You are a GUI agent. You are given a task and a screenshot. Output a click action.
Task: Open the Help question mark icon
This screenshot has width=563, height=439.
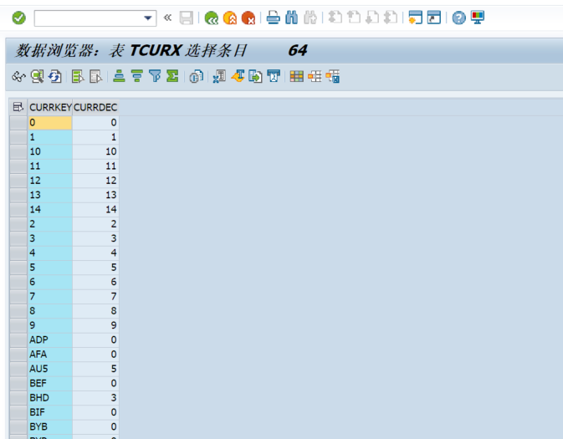pyautogui.click(x=458, y=18)
